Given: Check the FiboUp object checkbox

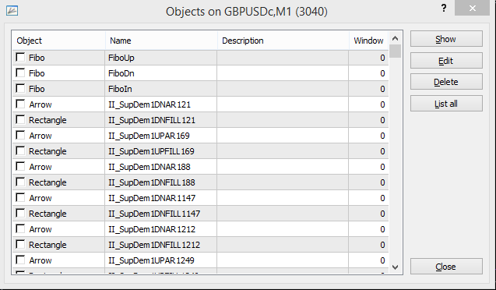Looking at the screenshot, I should point(20,58).
